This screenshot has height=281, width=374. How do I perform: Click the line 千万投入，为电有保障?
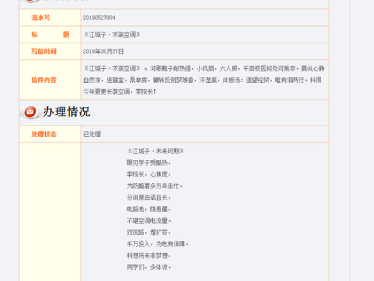pos(157,244)
